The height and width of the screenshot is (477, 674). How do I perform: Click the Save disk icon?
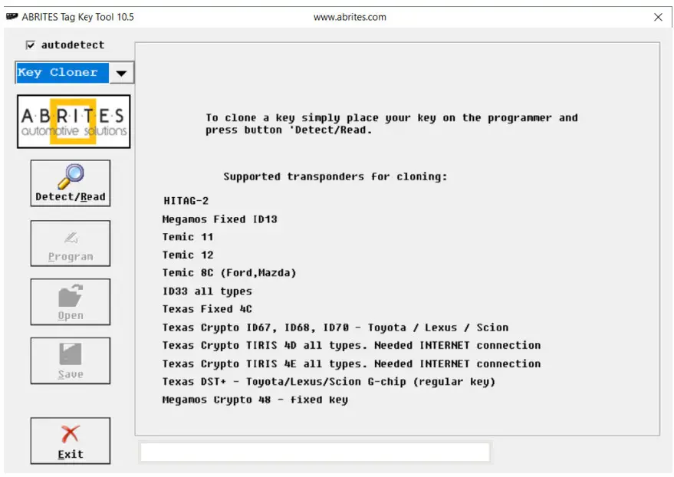(70, 353)
